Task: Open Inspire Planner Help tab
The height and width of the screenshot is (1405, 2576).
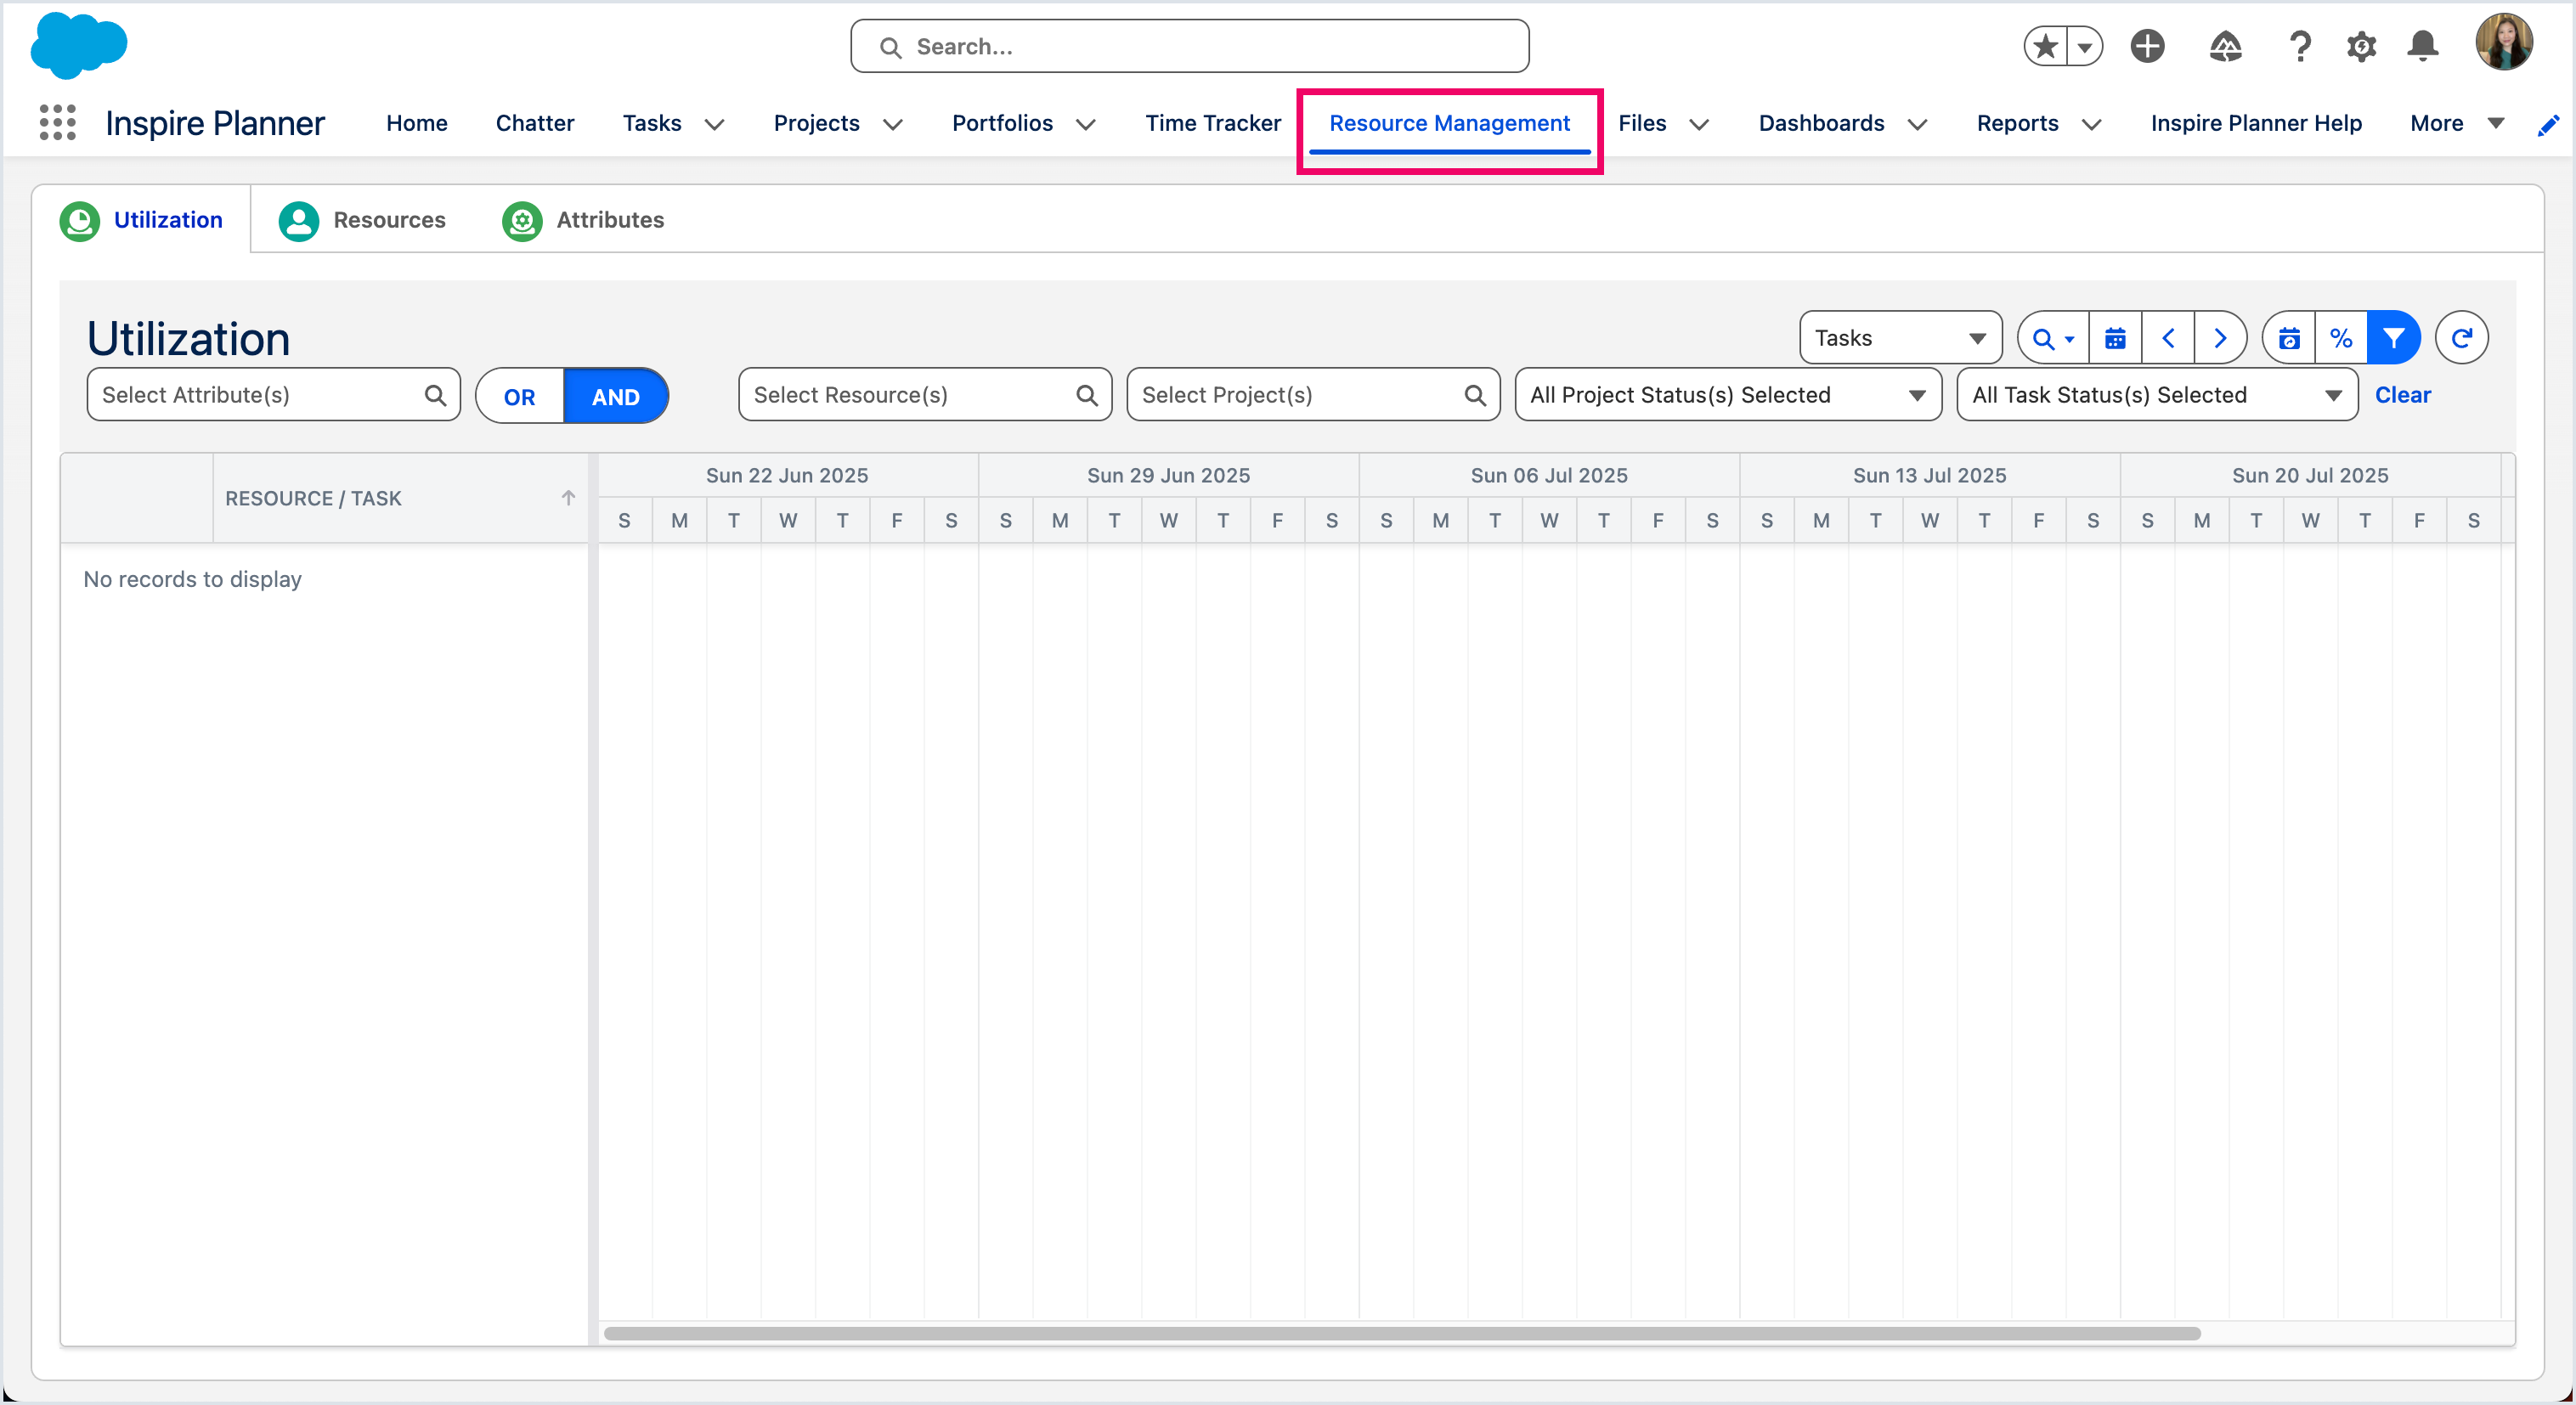Action: click(x=2256, y=123)
